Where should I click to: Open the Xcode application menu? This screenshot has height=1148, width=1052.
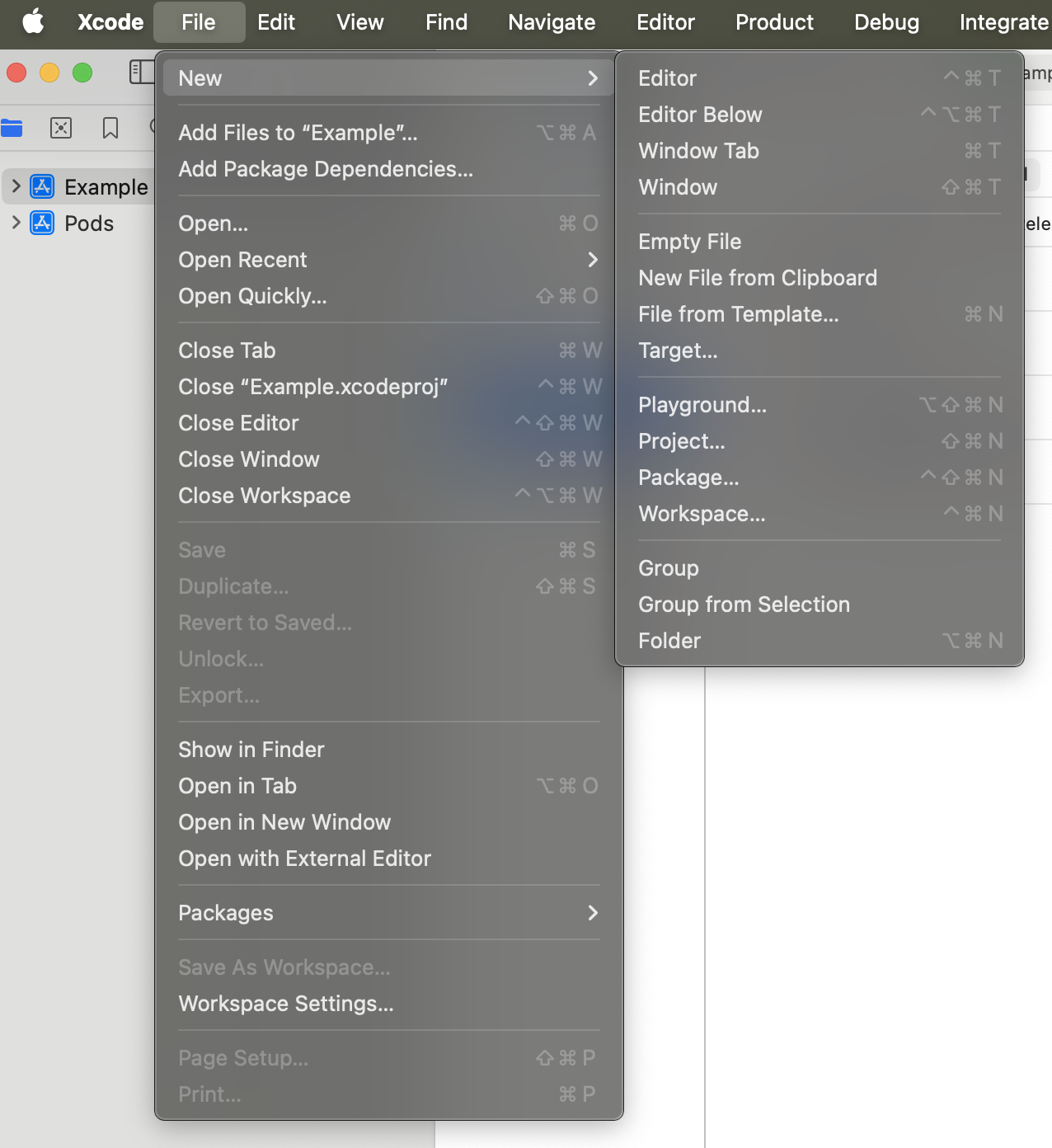[x=110, y=21]
